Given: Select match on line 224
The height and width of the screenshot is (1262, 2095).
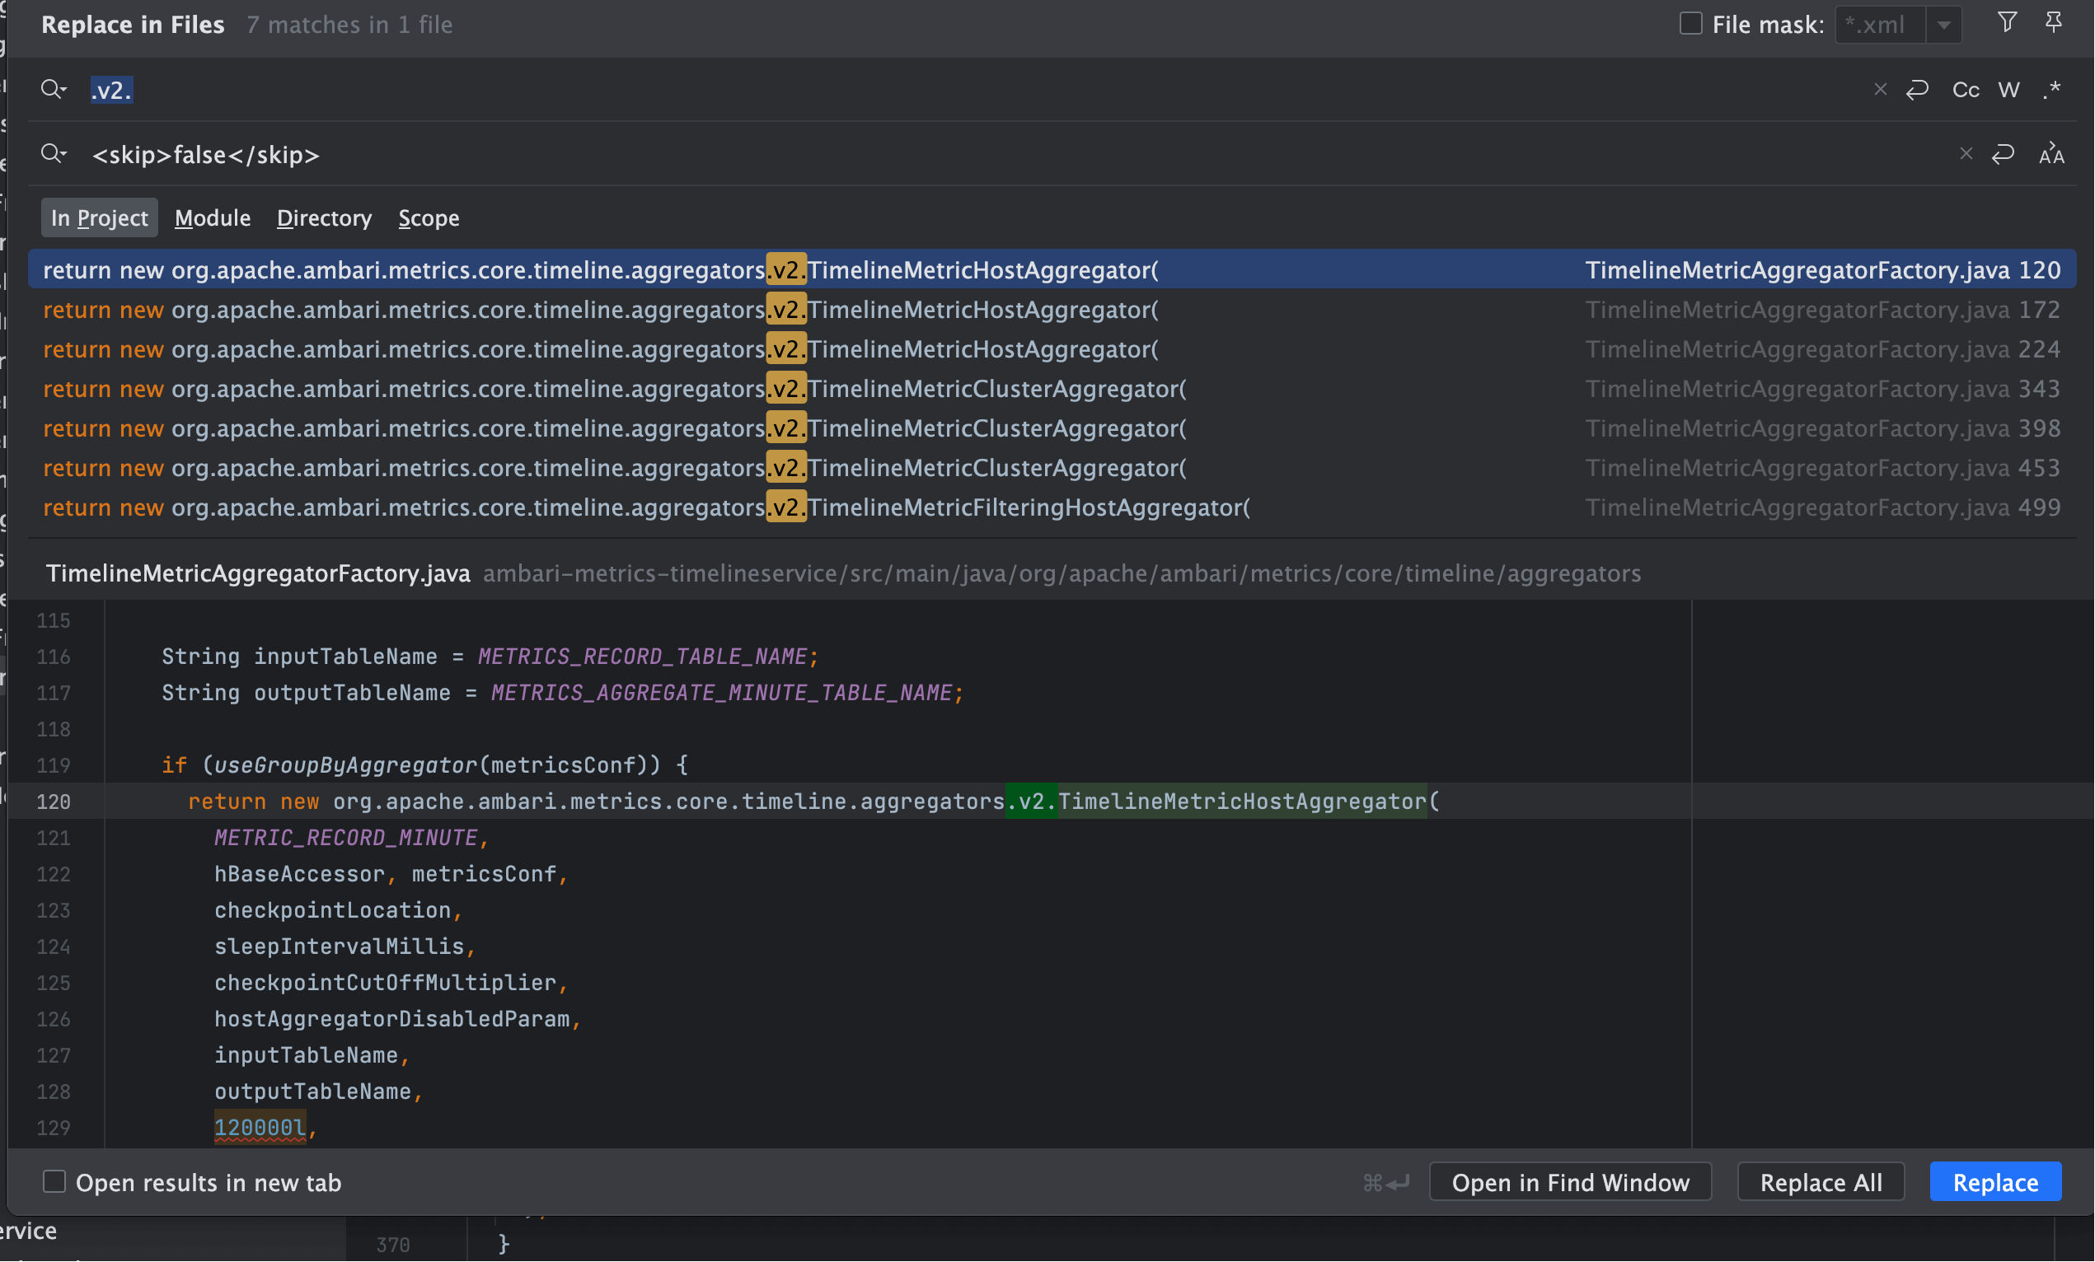Looking at the screenshot, I should [1052, 349].
